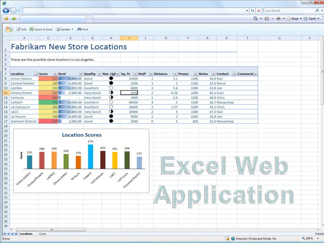Open the Rent column filter dropdown

click(81, 74)
